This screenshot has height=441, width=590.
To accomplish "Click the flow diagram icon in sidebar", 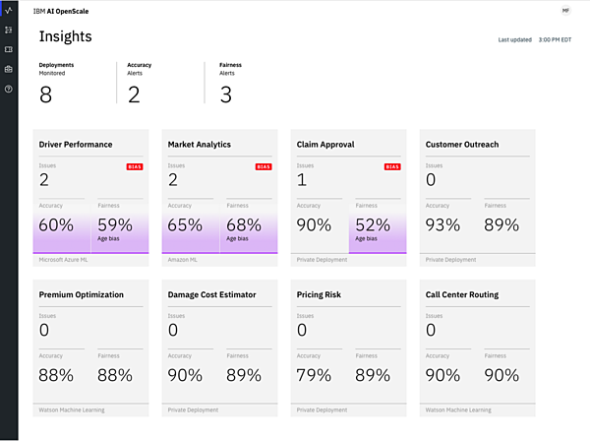I will 9,30.
